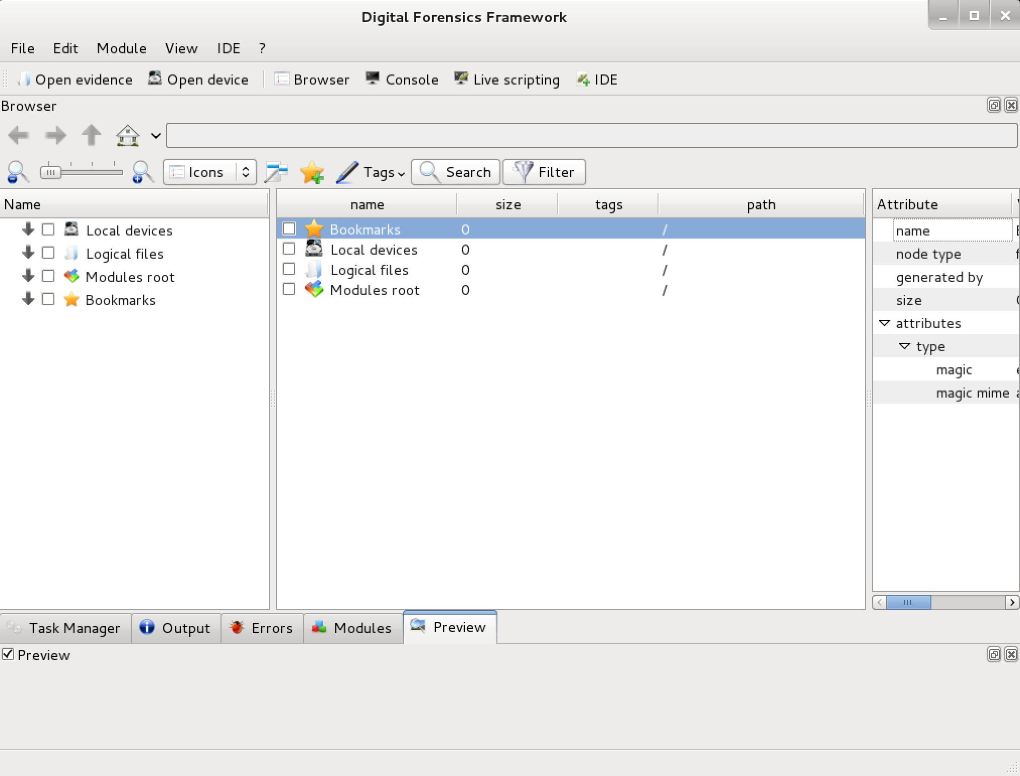Tick Modules root row checkbox in table
The image size is (1020, 776).
[x=289, y=289]
